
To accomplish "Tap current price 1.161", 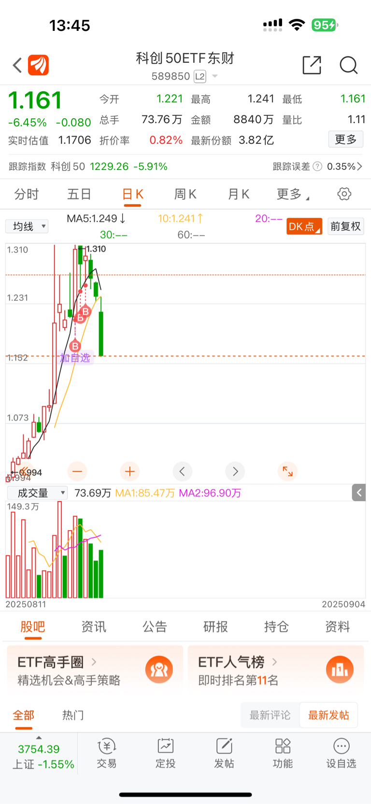I will click(x=35, y=100).
